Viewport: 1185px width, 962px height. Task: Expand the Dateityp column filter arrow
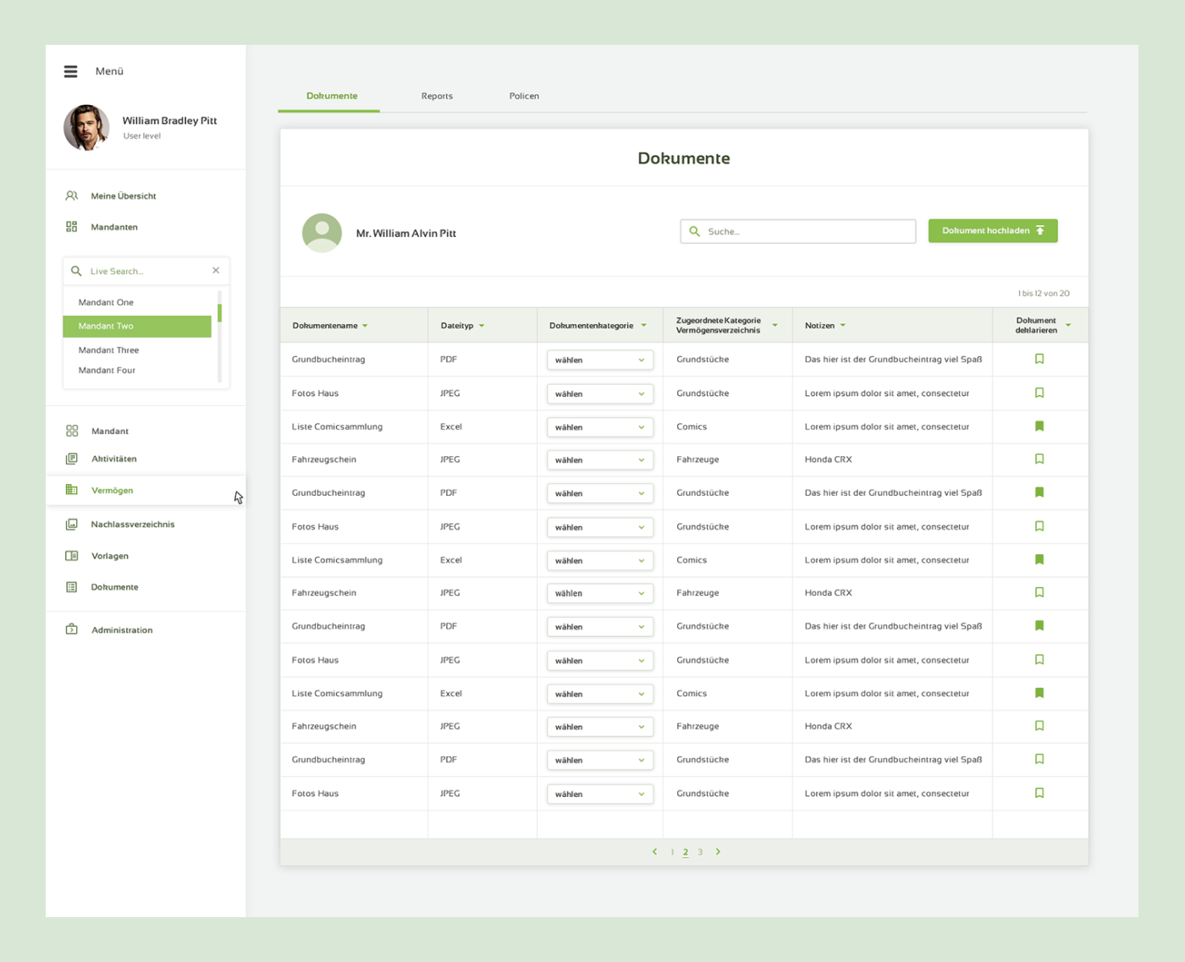482,326
